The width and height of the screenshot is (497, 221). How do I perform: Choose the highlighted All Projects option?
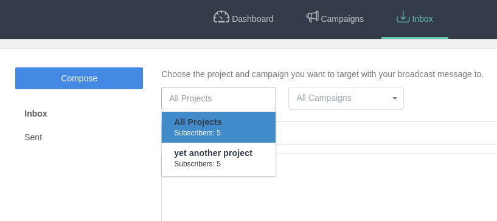tap(219, 127)
